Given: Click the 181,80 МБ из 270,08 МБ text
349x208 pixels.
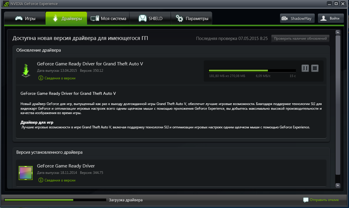Looking at the screenshot, I should (x=227, y=76).
